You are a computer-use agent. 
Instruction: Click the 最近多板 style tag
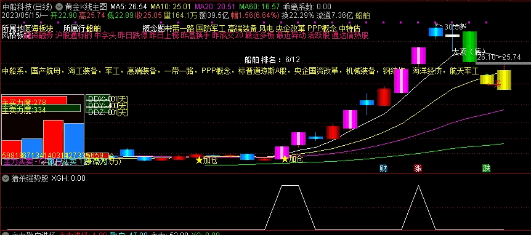tap(259, 36)
